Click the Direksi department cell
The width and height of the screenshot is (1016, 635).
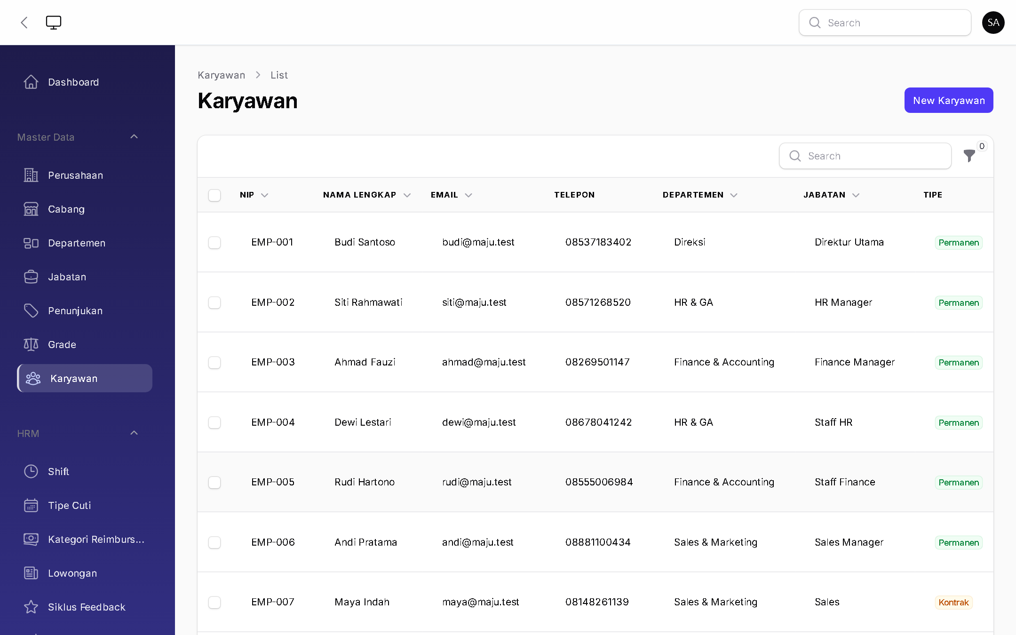(x=690, y=242)
